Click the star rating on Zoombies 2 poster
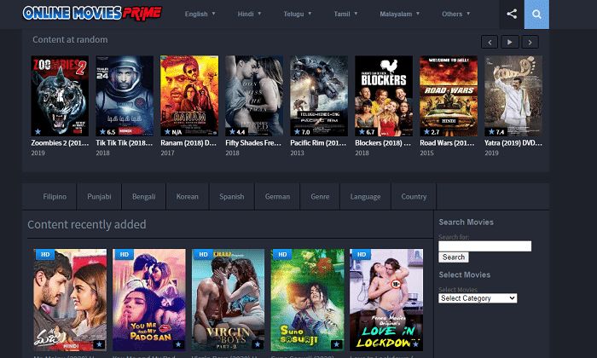 pos(38,131)
